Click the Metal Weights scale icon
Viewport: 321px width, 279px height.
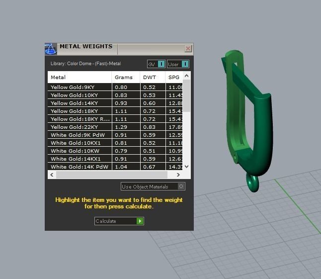click(x=51, y=49)
